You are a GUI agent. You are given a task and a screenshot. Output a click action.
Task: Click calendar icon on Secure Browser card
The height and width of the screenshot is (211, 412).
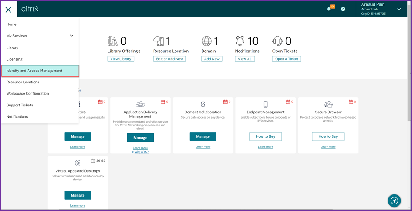point(350,102)
